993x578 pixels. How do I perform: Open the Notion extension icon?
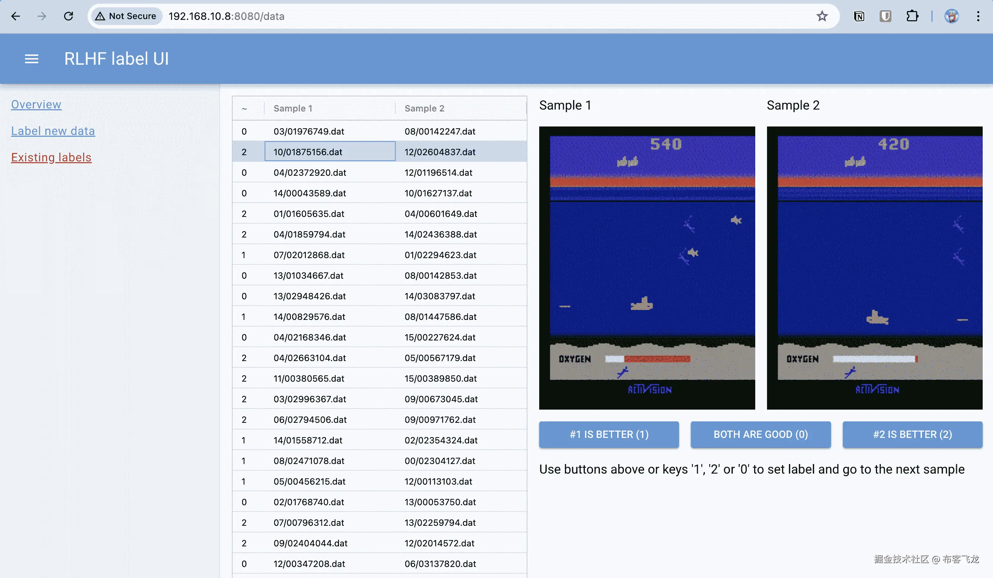coord(859,16)
